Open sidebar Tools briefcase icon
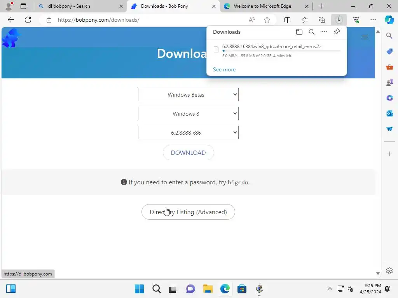 [x=389, y=67]
